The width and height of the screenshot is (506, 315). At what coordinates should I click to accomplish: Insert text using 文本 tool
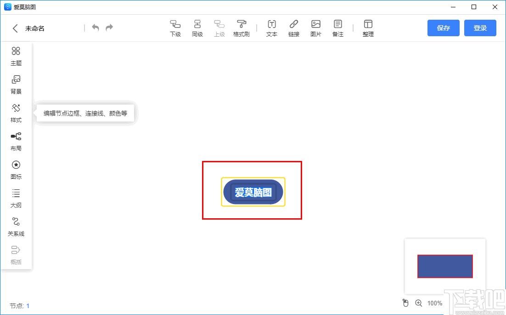click(x=272, y=28)
